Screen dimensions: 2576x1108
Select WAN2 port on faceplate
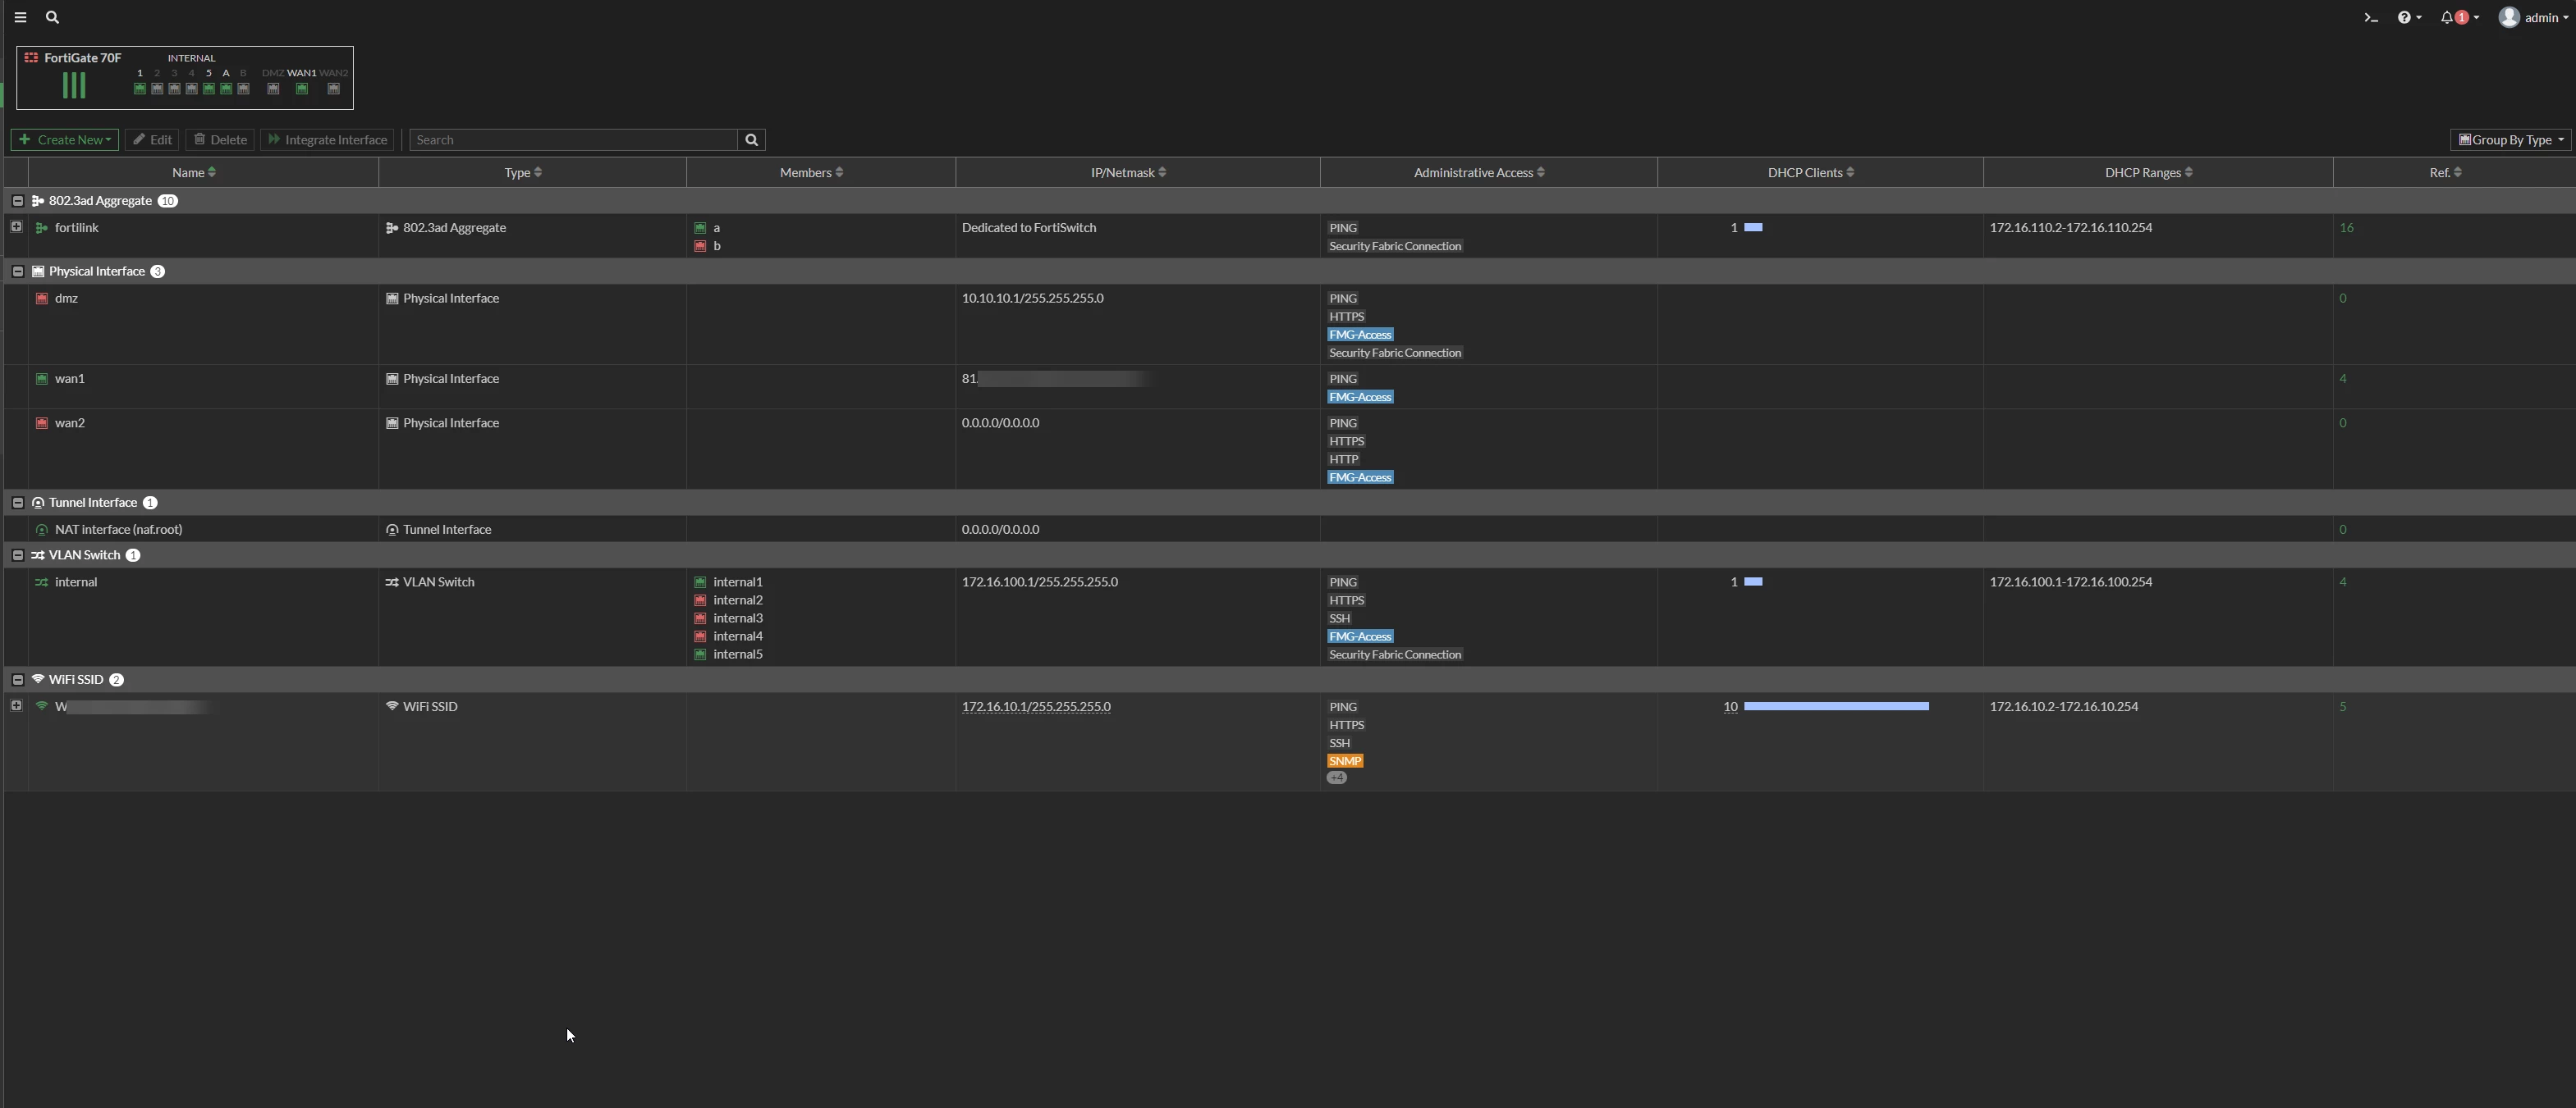click(334, 89)
